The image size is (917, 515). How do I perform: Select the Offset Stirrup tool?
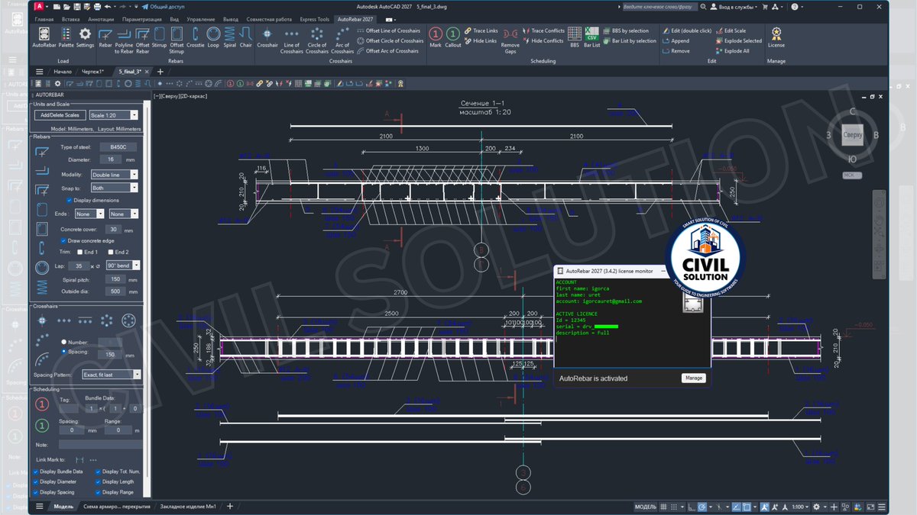177,40
